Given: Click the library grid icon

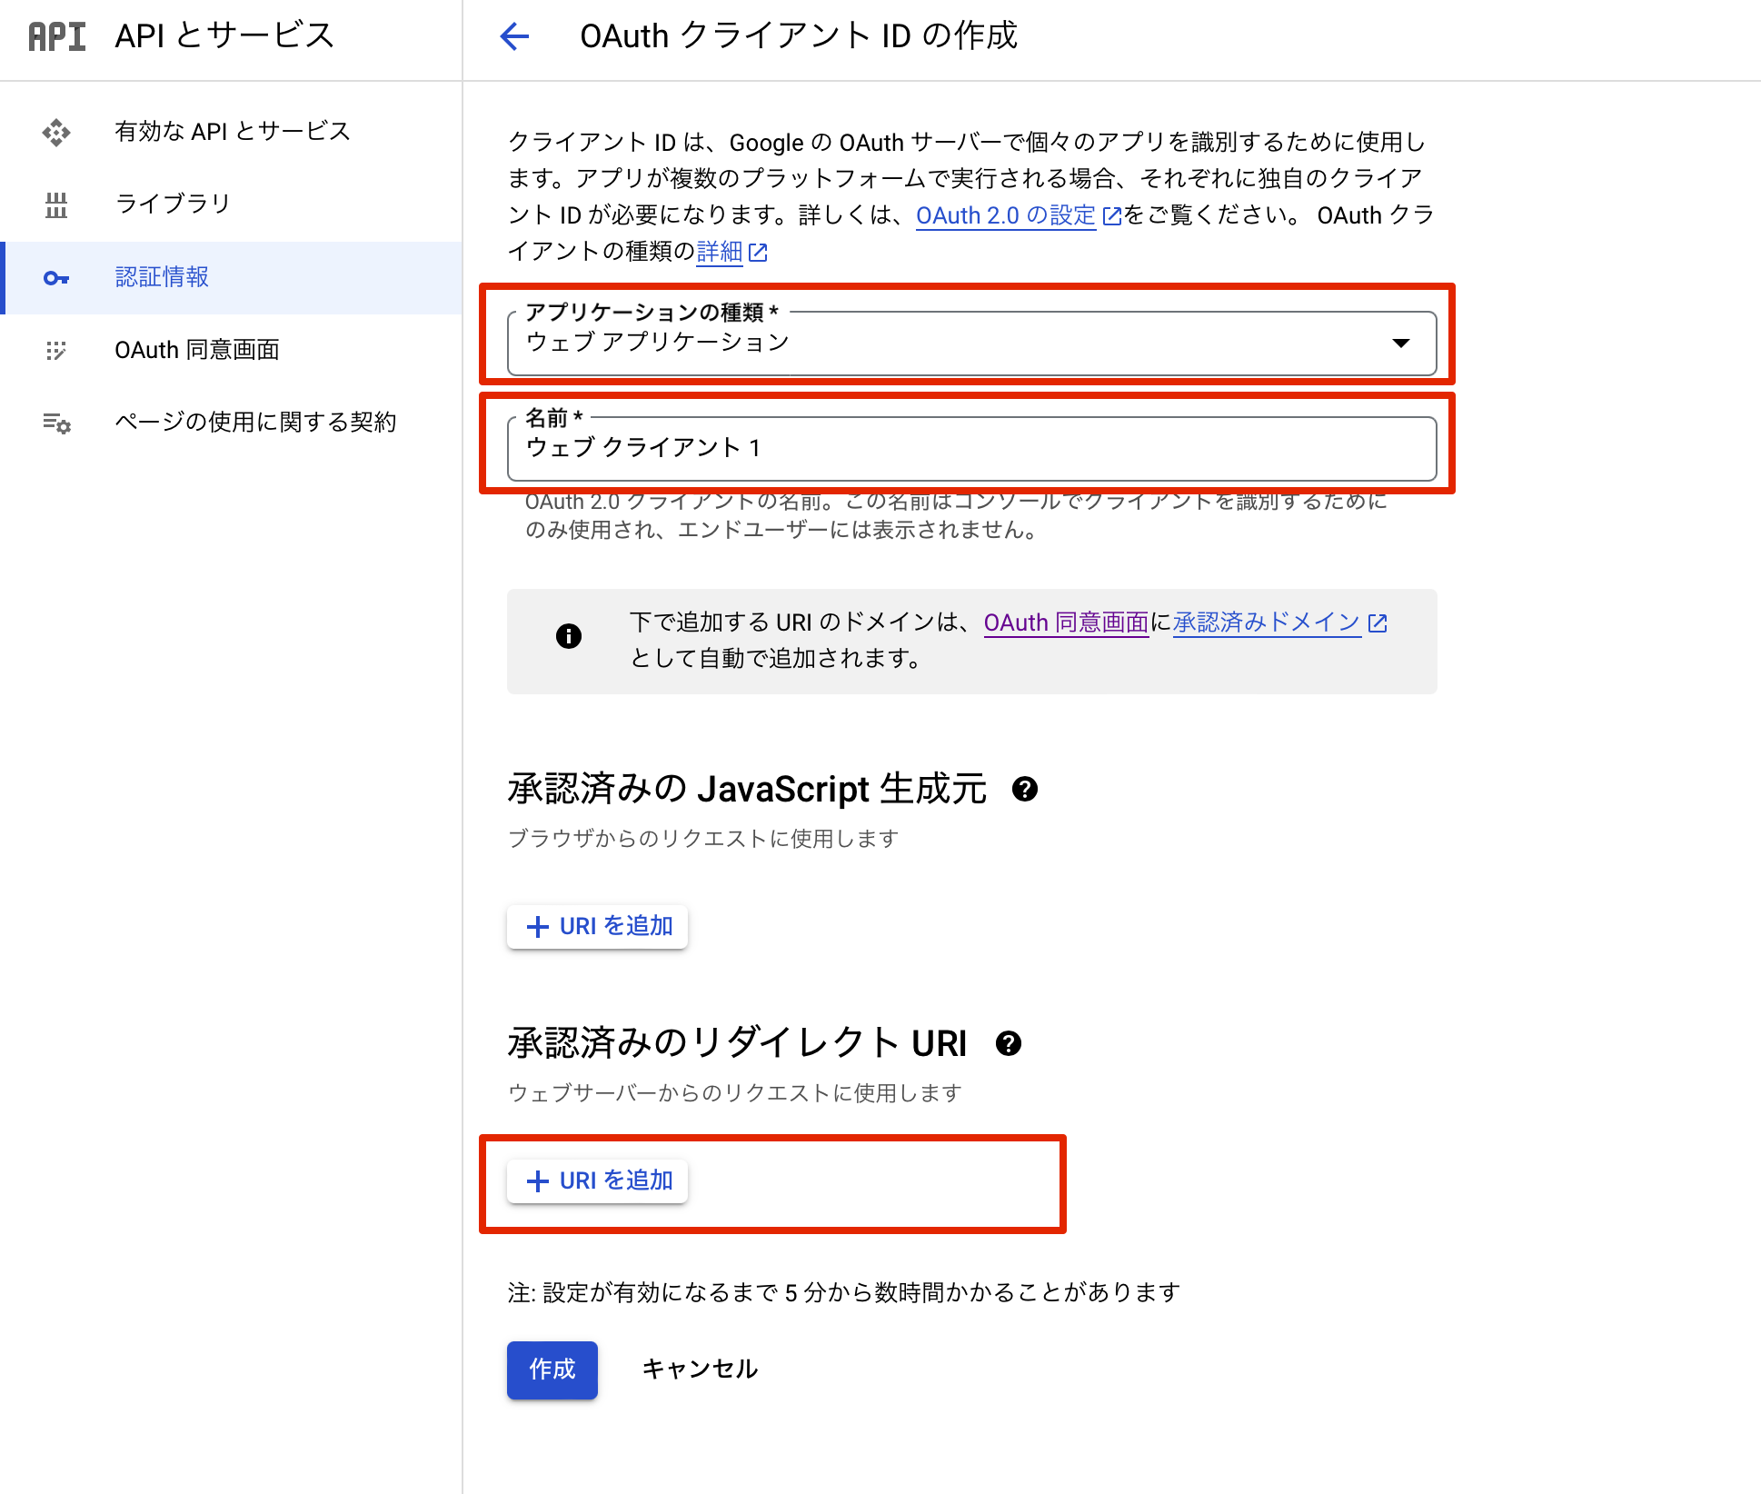Looking at the screenshot, I should tap(56, 205).
